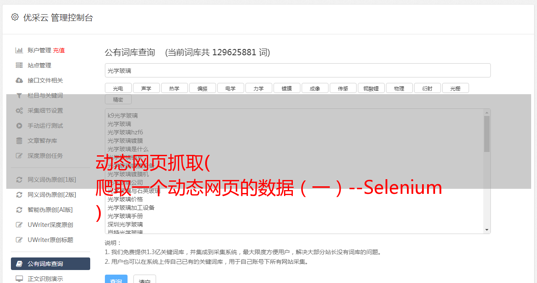Select 光学玻璃手册 in the results list
This screenshot has width=537, height=283.
125,216
